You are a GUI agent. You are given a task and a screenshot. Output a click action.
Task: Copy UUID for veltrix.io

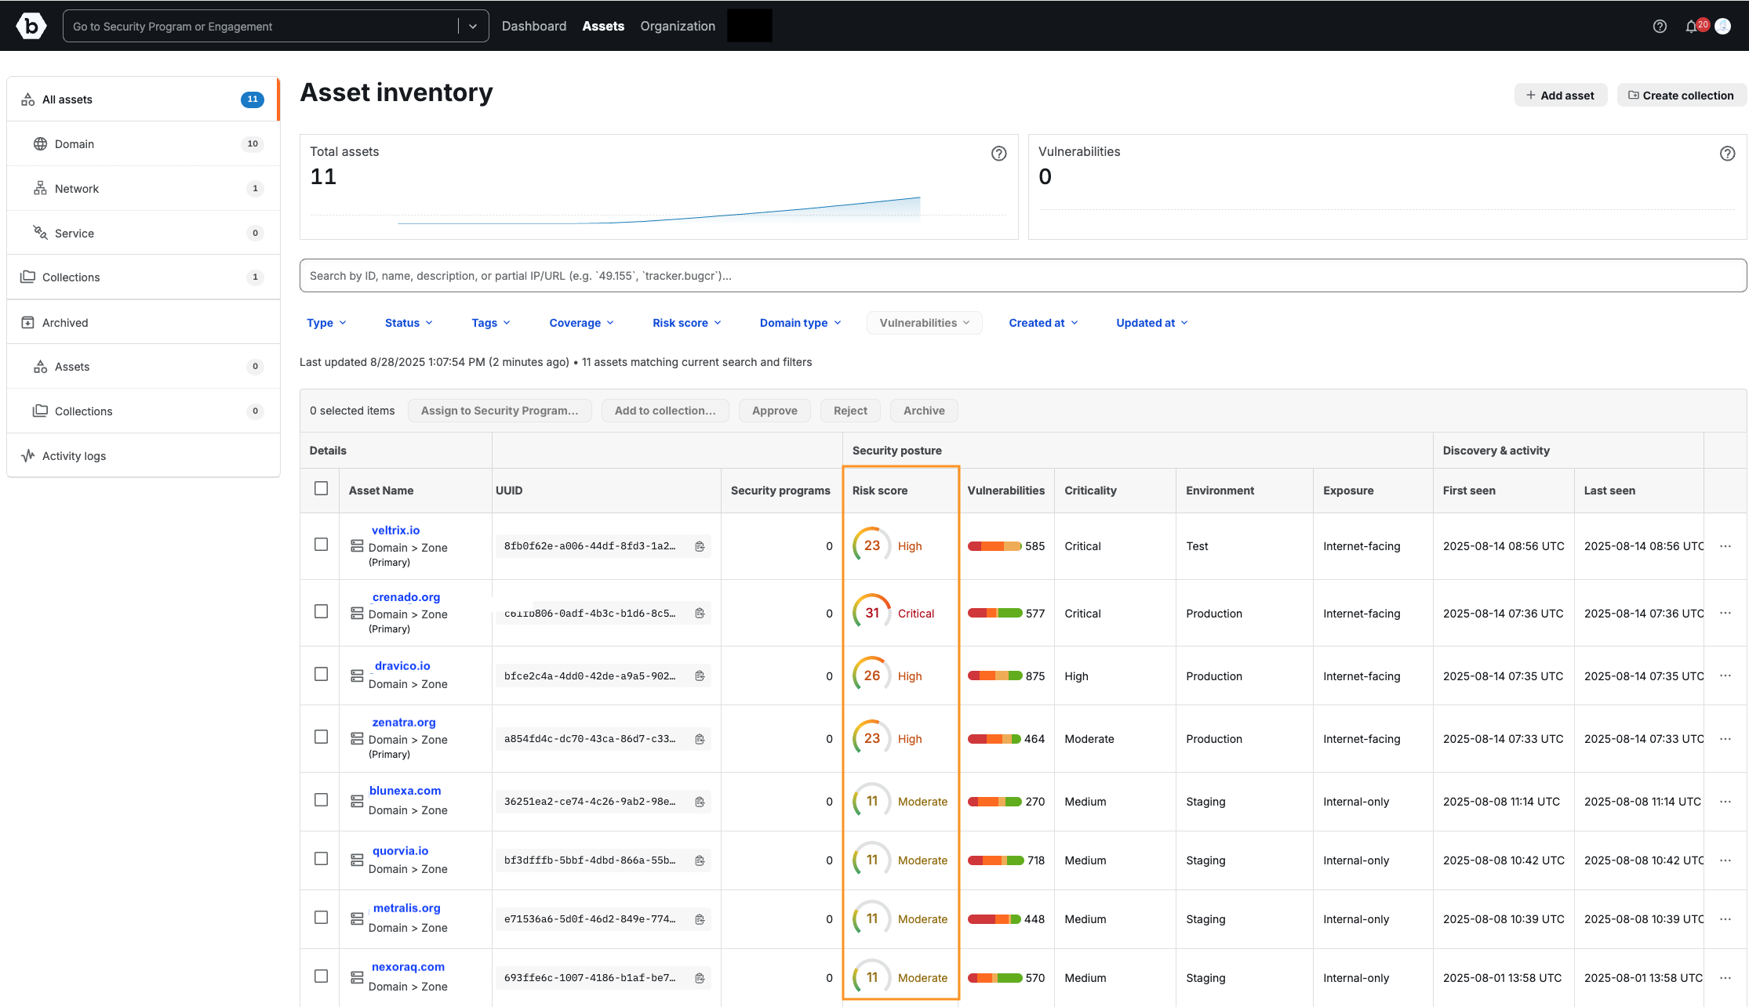[700, 546]
